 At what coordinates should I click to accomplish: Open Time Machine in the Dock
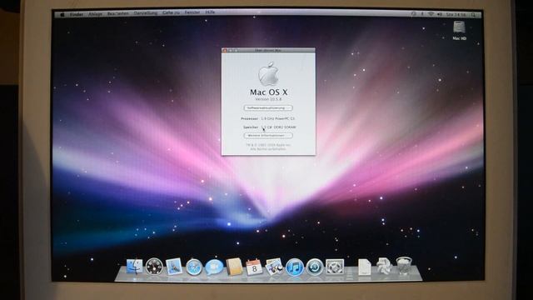(315, 267)
